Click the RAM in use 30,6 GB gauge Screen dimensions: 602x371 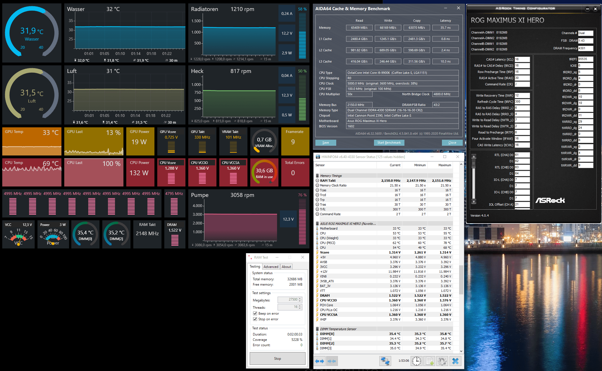point(264,172)
